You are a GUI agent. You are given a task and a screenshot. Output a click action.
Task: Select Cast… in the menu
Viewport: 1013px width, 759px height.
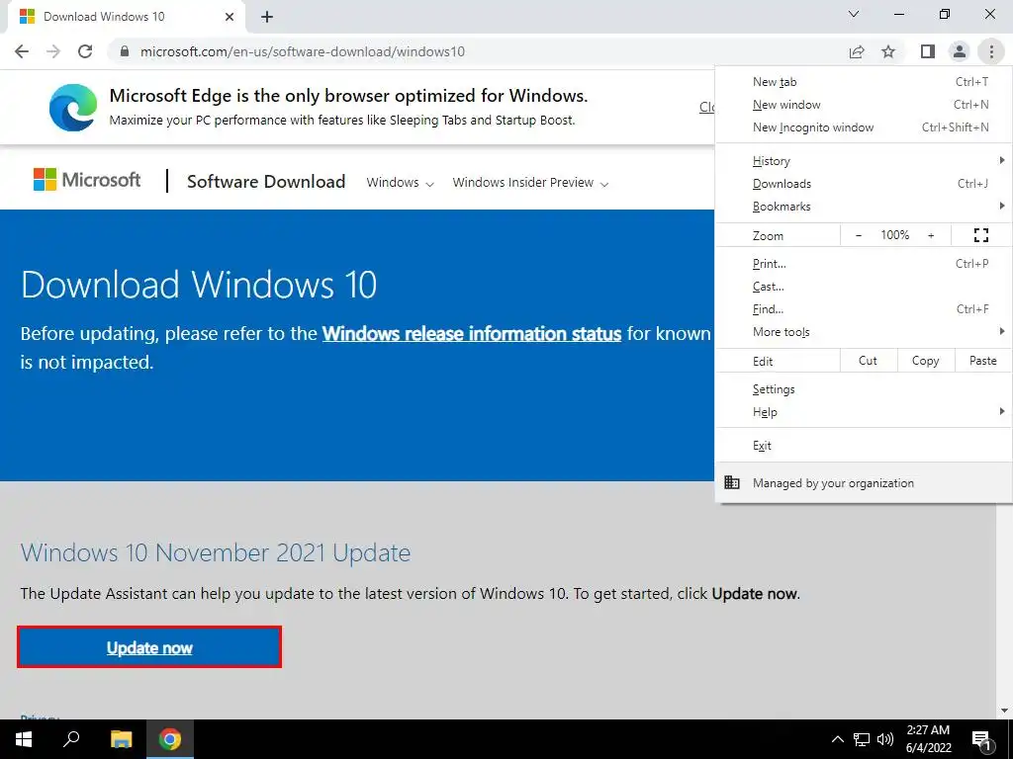(x=864, y=286)
